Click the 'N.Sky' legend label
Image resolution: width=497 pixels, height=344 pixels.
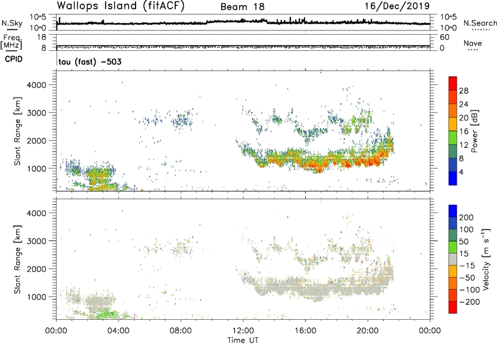tap(12, 23)
